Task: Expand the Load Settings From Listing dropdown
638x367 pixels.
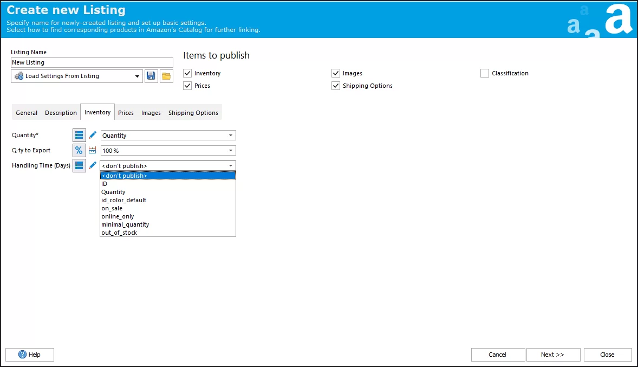Action: click(x=137, y=76)
